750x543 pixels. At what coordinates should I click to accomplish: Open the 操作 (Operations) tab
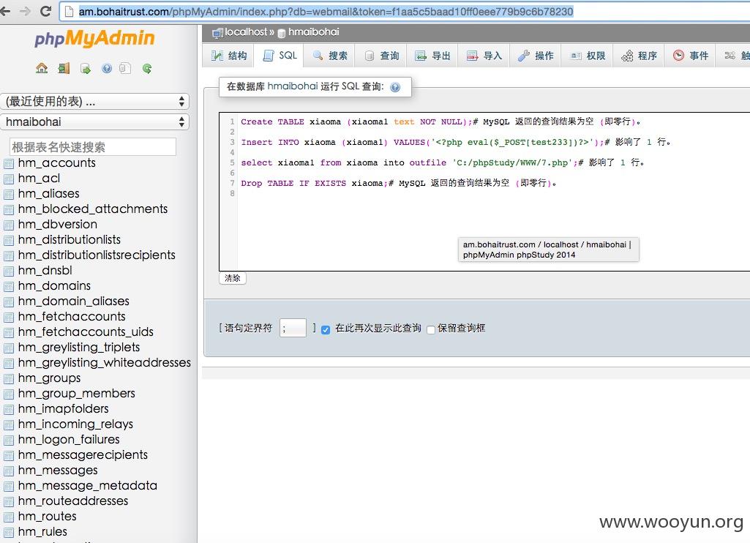536,56
